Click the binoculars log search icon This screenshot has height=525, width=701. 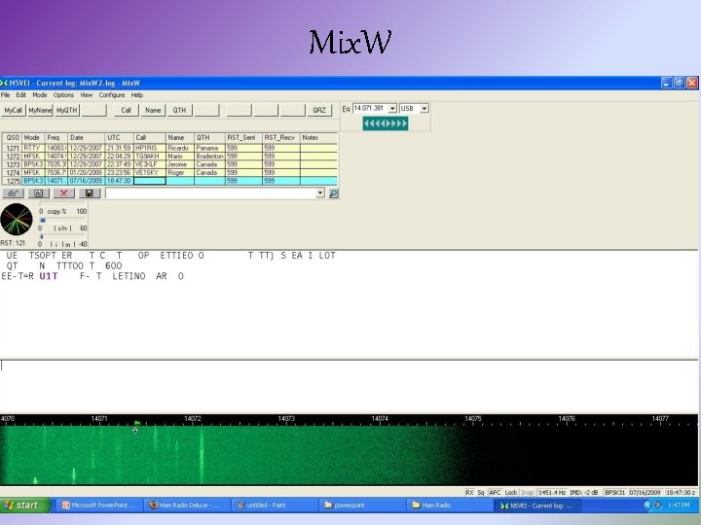[13, 193]
